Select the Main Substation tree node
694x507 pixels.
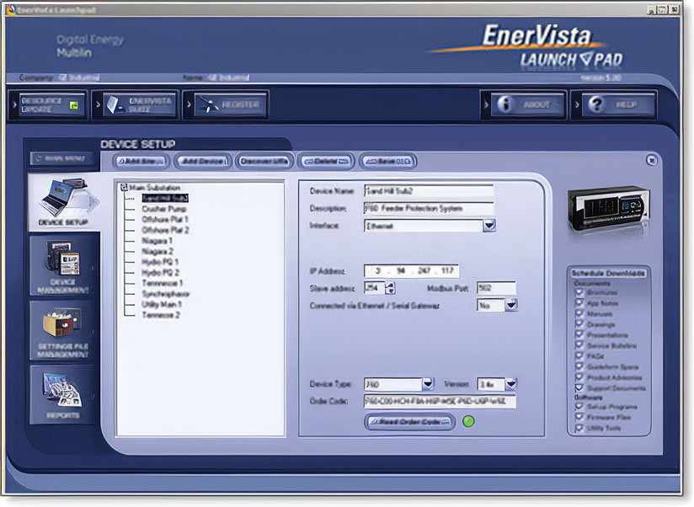click(x=154, y=188)
